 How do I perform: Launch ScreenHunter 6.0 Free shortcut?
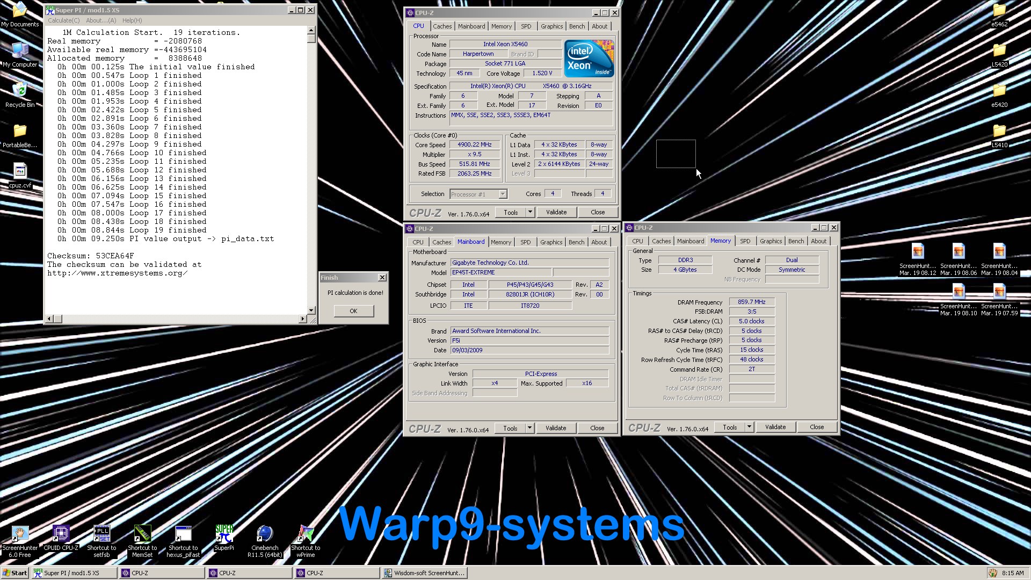click(20, 541)
